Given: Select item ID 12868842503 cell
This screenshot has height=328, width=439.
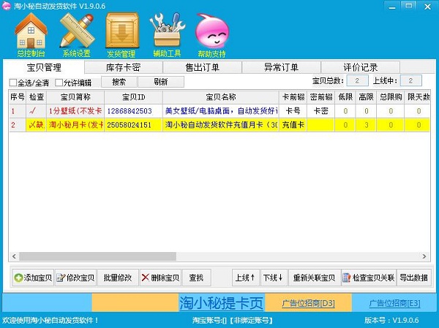Looking at the screenshot, I should coord(133,111).
